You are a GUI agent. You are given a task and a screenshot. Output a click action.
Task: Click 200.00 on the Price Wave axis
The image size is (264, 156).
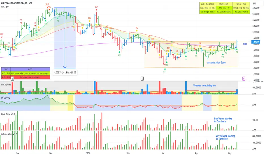(x=255, y=120)
